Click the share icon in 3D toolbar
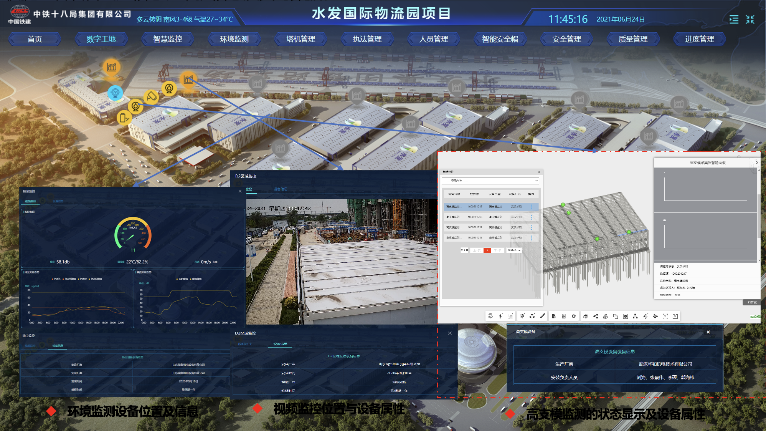This screenshot has height=431, width=766. point(596,316)
